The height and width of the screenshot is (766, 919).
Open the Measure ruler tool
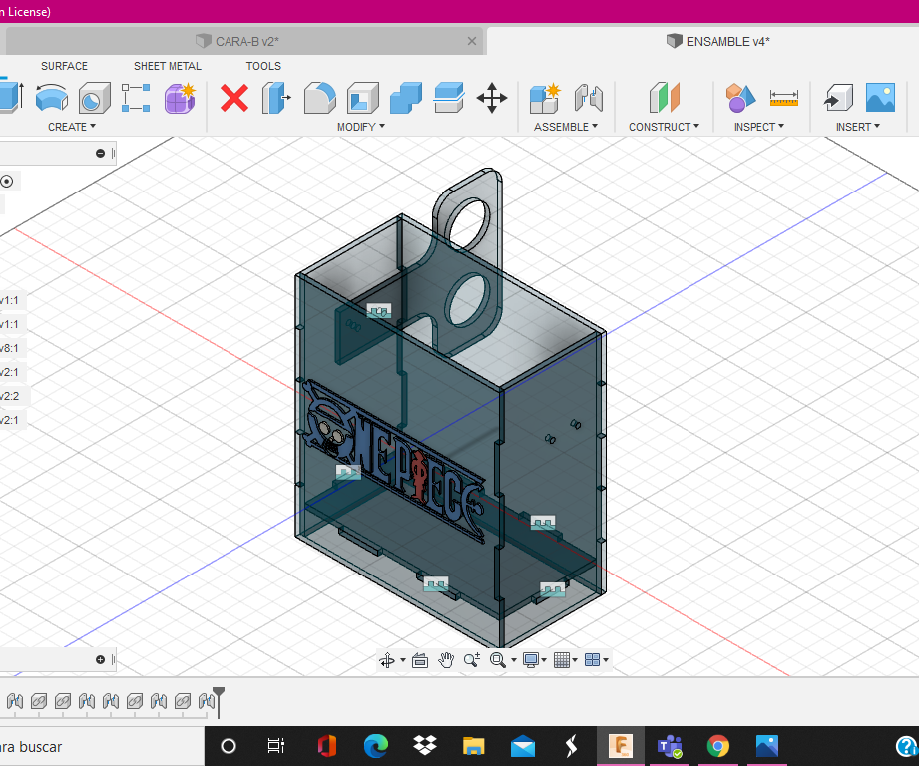(784, 98)
